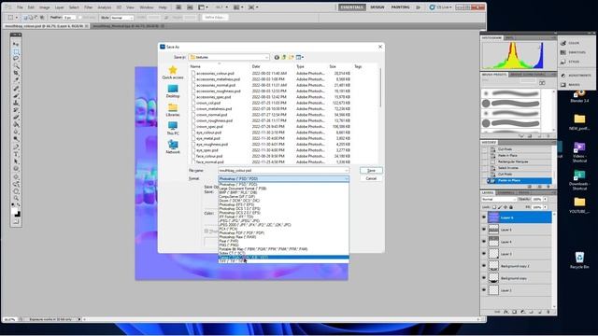The height and width of the screenshot is (336, 598).
Task: Open the Filter menu
Action: [x=88, y=7]
